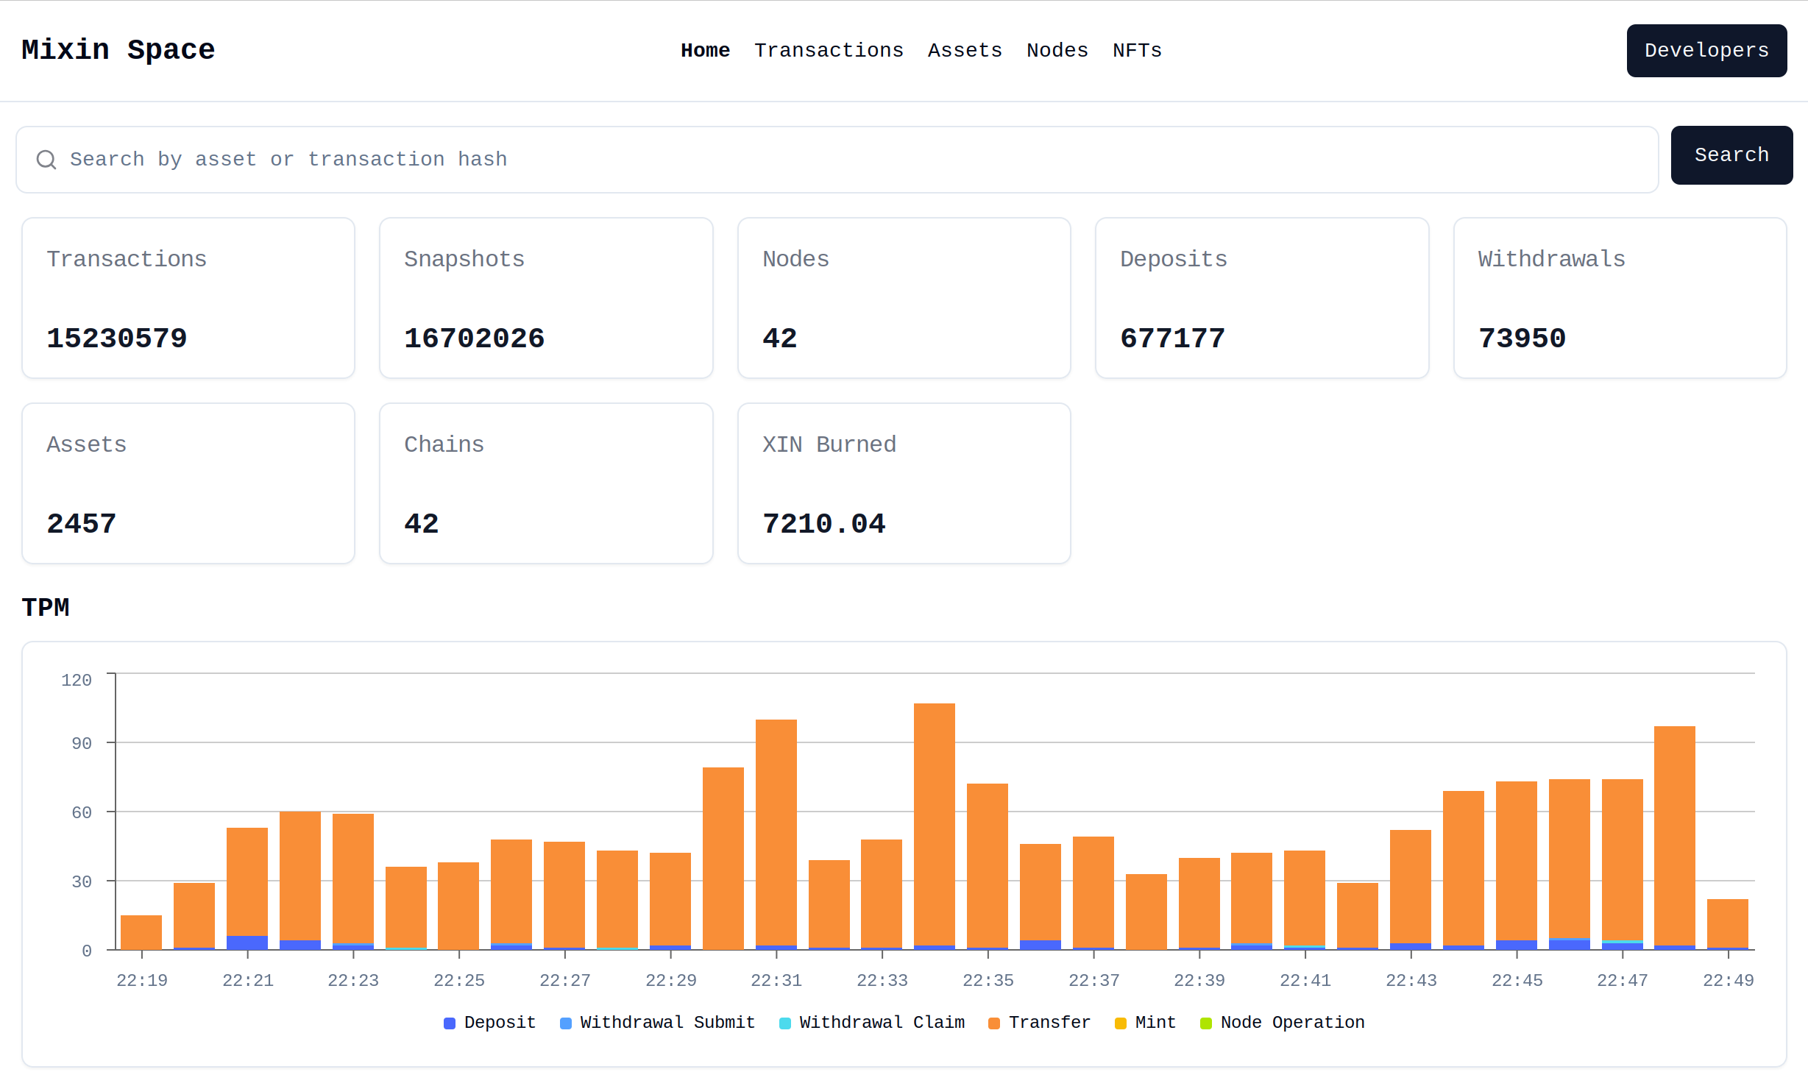Click the Deposits value 677177
This screenshot has width=1808, height=1086.
point(1173,338)
